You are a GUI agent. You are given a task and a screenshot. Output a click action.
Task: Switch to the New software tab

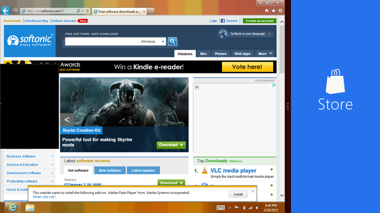tap(110, 171)
